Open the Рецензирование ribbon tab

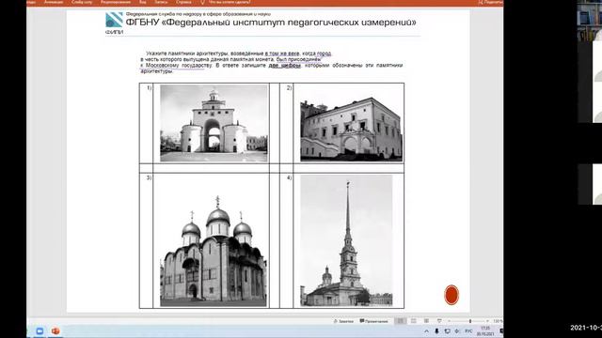point(115,2)
